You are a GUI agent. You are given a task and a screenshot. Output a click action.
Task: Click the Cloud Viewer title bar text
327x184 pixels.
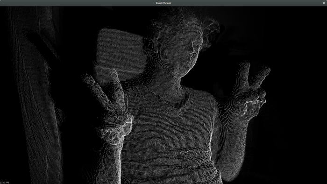(x=163, y=3)
